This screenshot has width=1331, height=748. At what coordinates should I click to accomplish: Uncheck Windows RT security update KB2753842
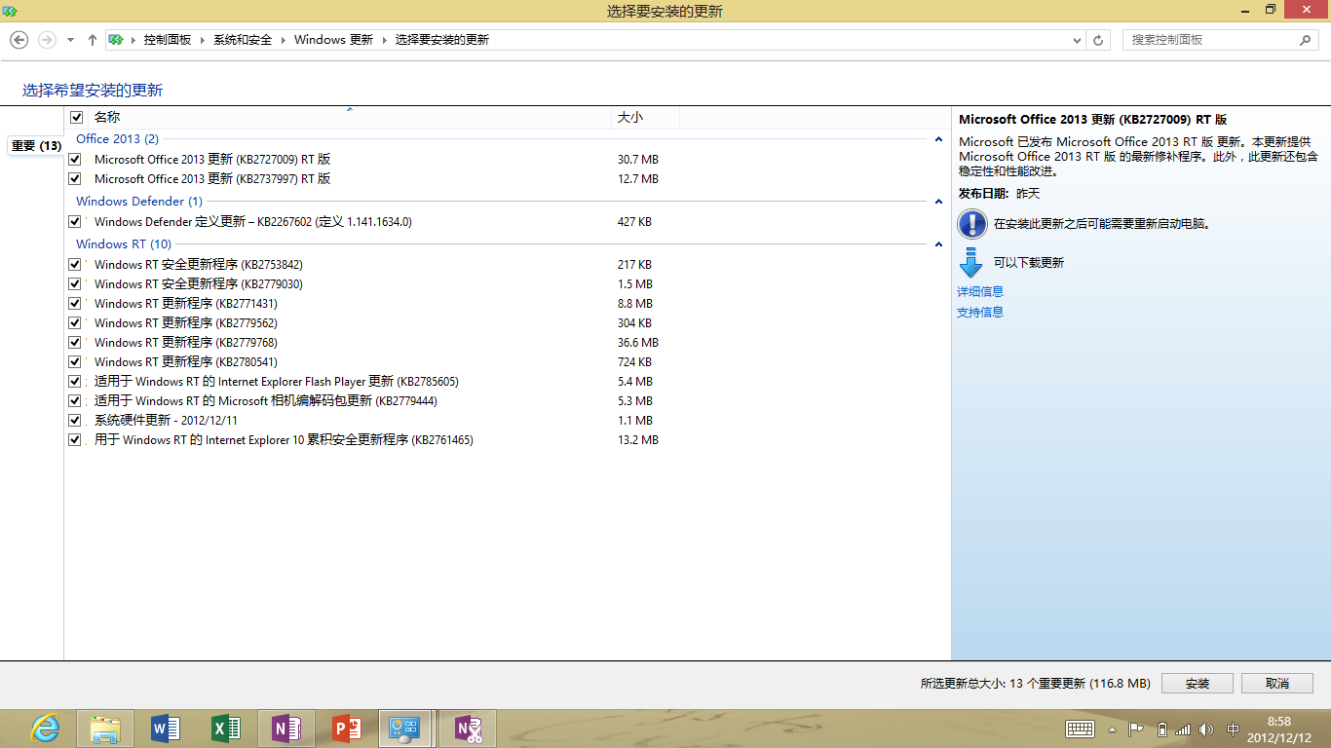pyautogui.click(x=75, y=265)
